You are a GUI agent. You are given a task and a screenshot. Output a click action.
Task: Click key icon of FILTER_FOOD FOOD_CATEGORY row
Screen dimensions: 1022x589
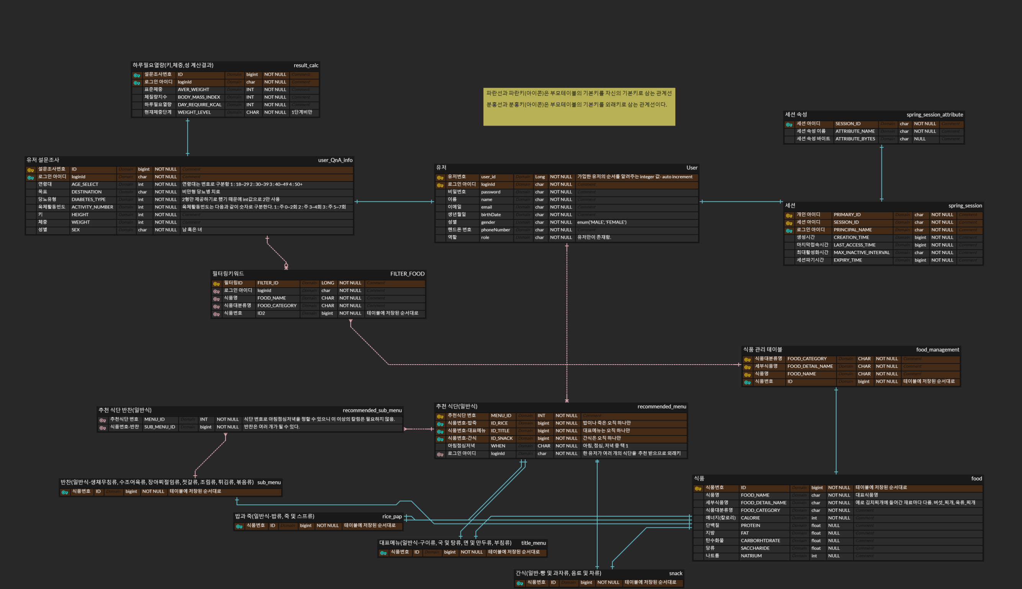(x=216, y=307)
